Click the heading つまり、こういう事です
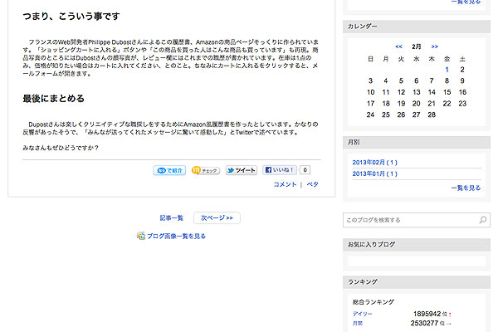 [71, 17]
